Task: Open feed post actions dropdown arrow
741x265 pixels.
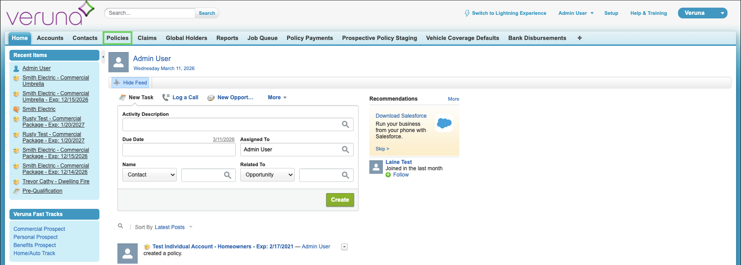Action: click(x=345, y=247)
